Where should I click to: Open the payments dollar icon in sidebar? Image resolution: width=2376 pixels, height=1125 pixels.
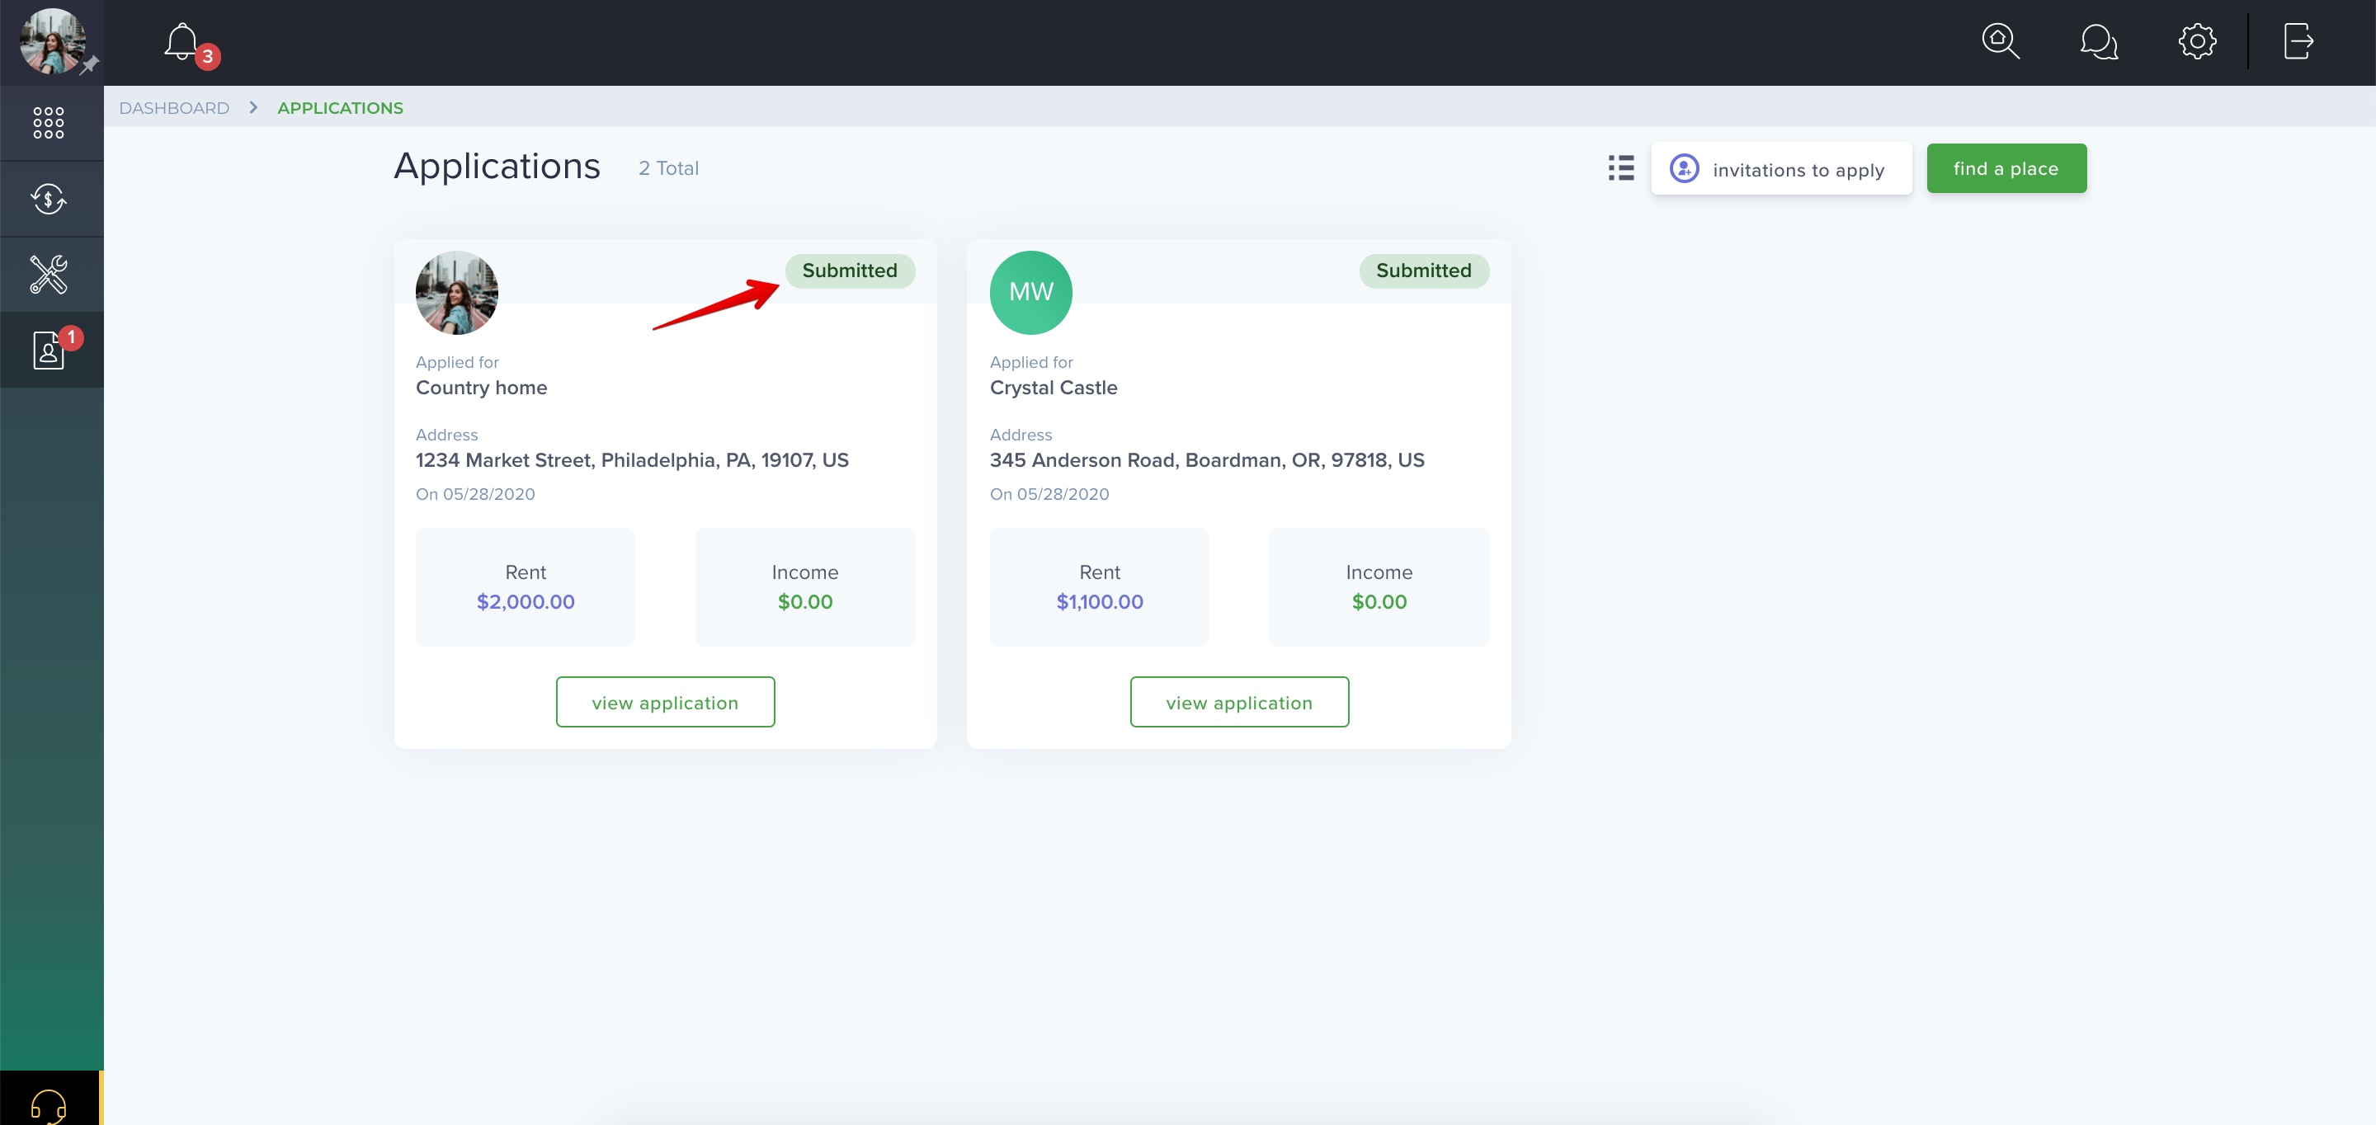click(49, 198)
